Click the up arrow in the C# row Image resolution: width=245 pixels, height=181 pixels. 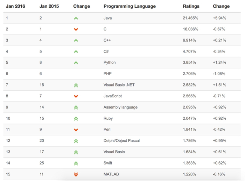pyautogui.click(x=76, y=52)
